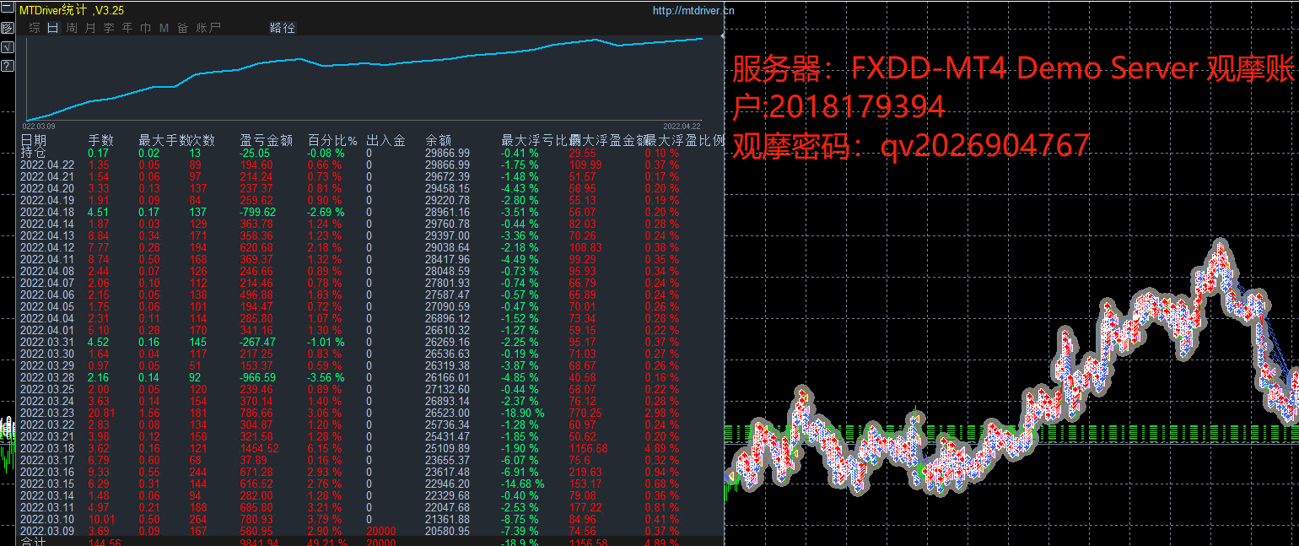Image resolution: width=1299 pixels, height=546 pixels.
Task: Switch to the 账户 account tab
Action: 208,28
